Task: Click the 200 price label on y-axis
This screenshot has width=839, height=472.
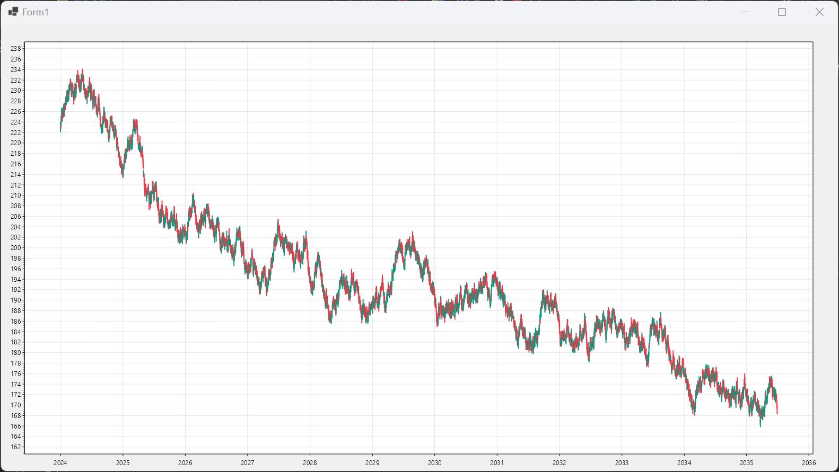Action: pos(16,248)
